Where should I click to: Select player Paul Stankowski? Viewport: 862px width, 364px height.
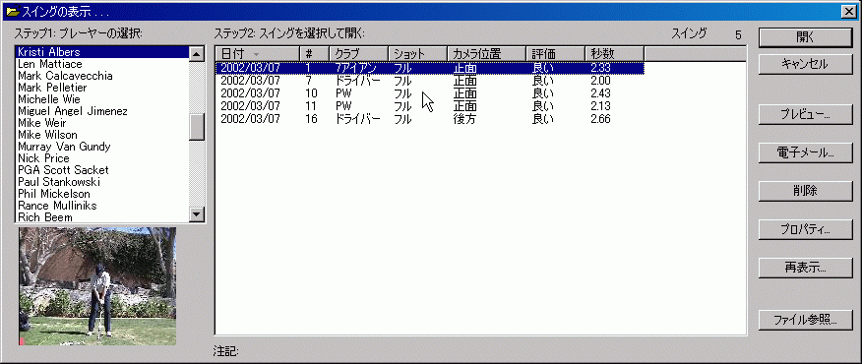pos(101,182)
